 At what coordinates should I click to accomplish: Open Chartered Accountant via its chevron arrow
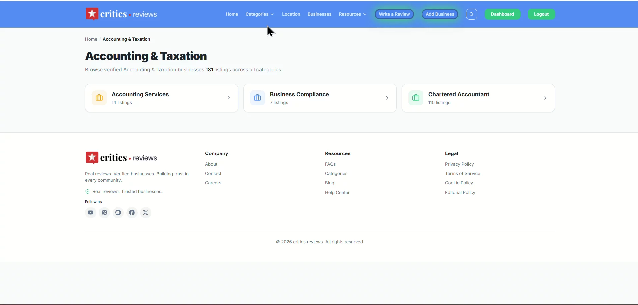pyautogui.click(x=545, y=98)
